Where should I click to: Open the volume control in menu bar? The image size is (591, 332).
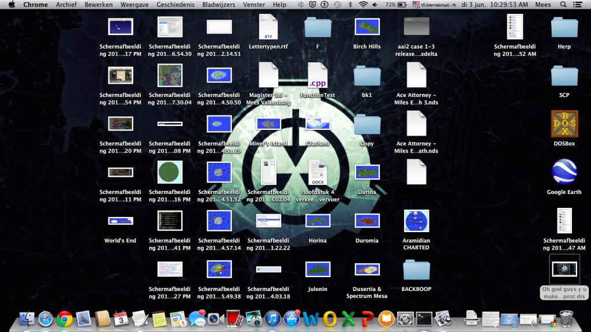[x=375, y=5]
